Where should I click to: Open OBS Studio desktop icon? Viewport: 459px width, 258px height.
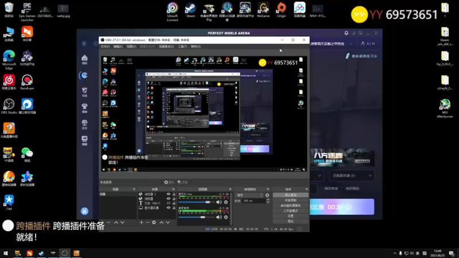pyautogui.click(x=9, y=106)
